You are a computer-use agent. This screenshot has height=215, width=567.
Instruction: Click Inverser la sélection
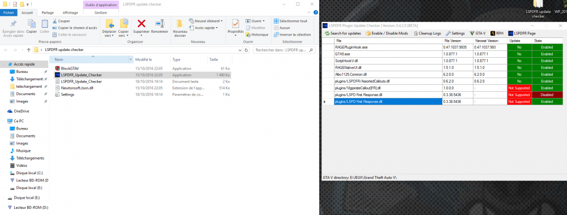pos(292,35)
